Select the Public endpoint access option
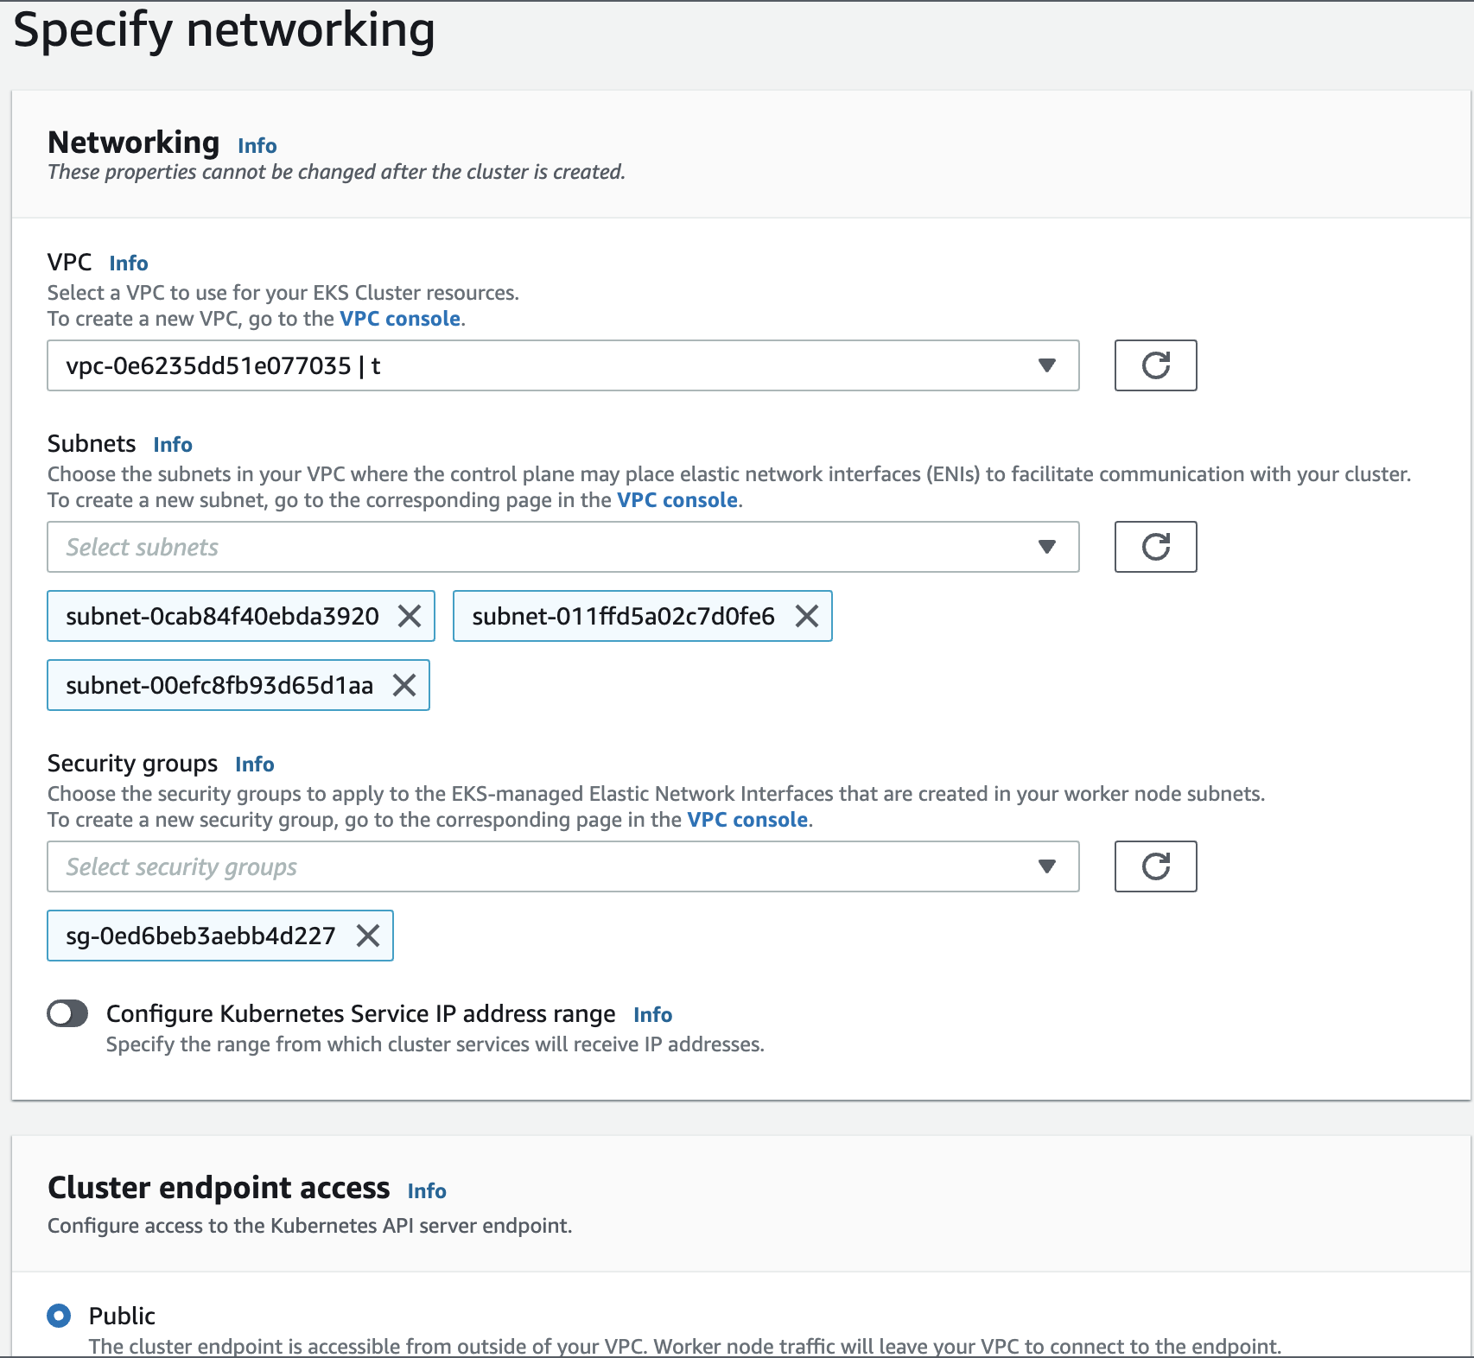Image resolution: width=1474 pixels, height=1358 pixels. point(59,1316)
